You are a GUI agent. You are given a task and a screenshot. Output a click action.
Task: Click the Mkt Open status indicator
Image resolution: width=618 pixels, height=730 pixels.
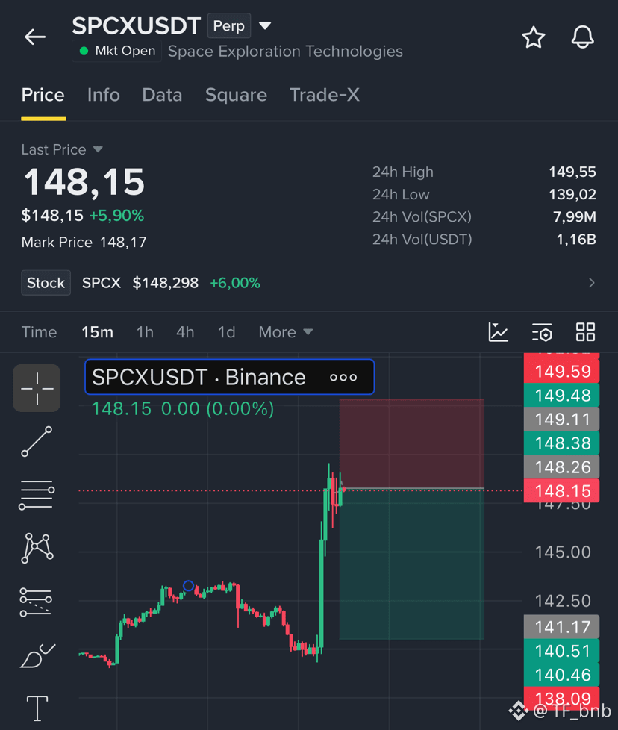point(116,51)
